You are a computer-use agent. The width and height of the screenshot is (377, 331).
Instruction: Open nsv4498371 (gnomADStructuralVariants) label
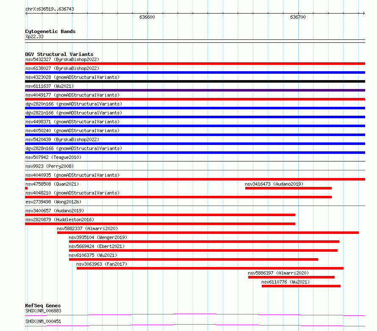[x=72, y=122]
